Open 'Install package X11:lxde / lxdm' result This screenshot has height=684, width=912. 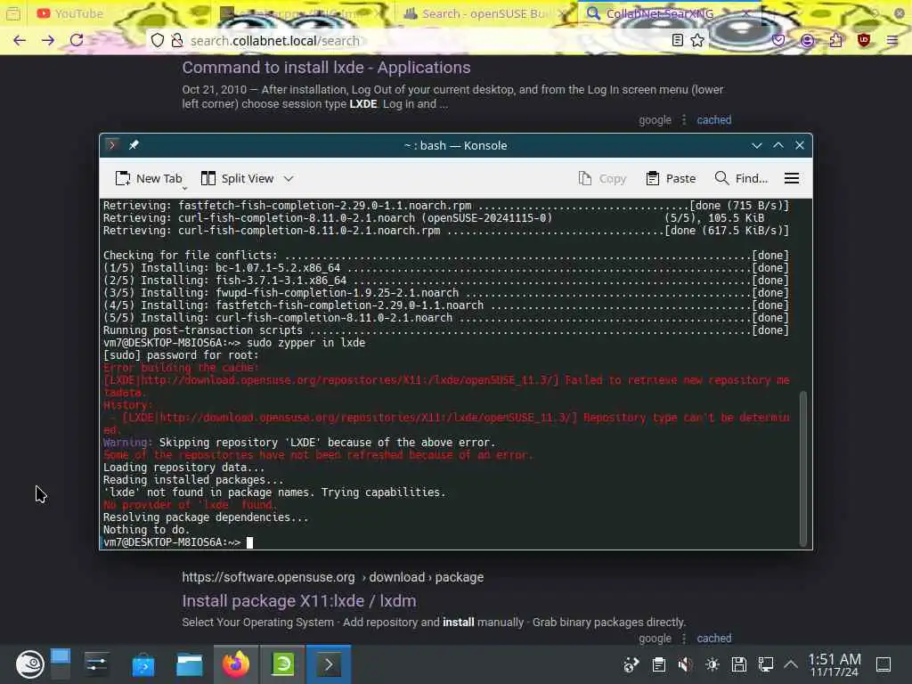(x=299, y=601)
